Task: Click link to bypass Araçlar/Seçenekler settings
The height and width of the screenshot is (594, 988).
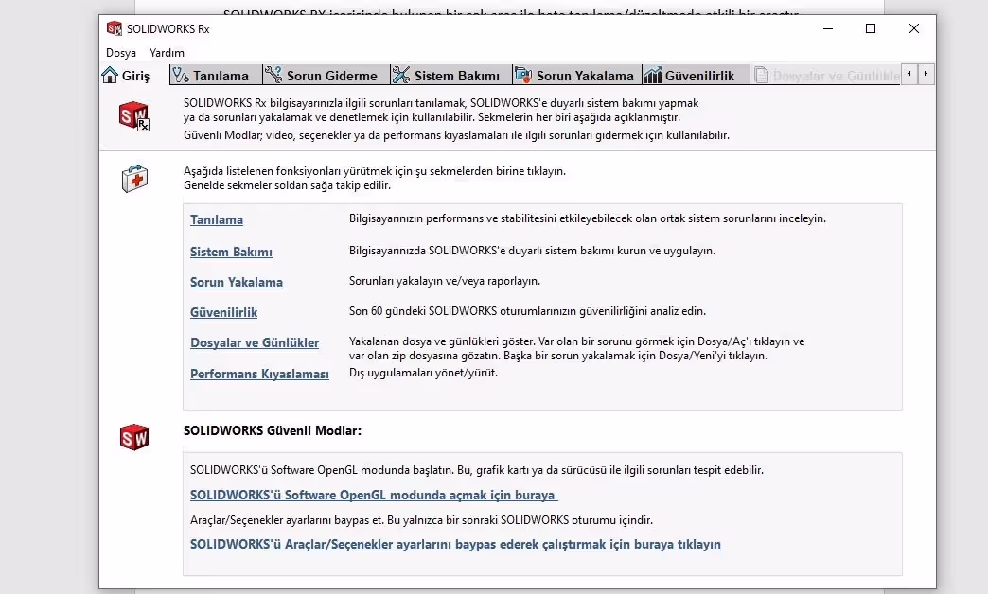Action: click(455, 544)
